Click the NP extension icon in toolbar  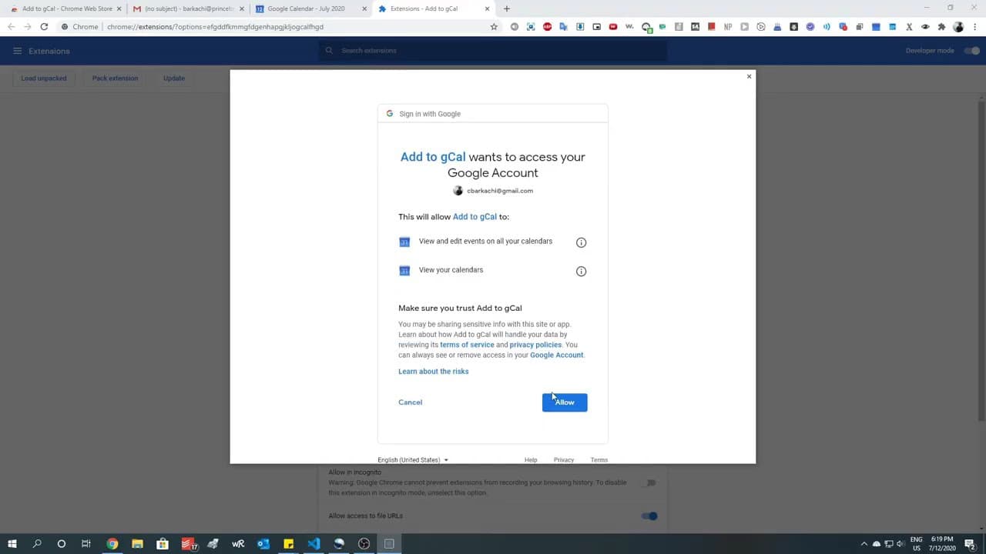[x=728, y=27]
